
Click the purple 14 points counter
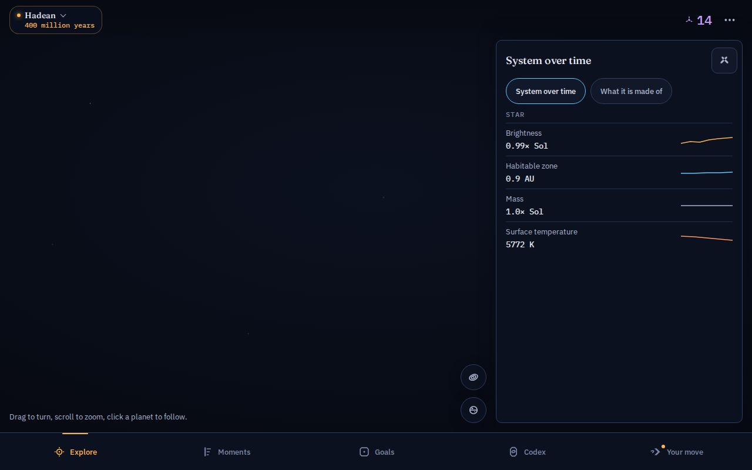pos(699,20)
